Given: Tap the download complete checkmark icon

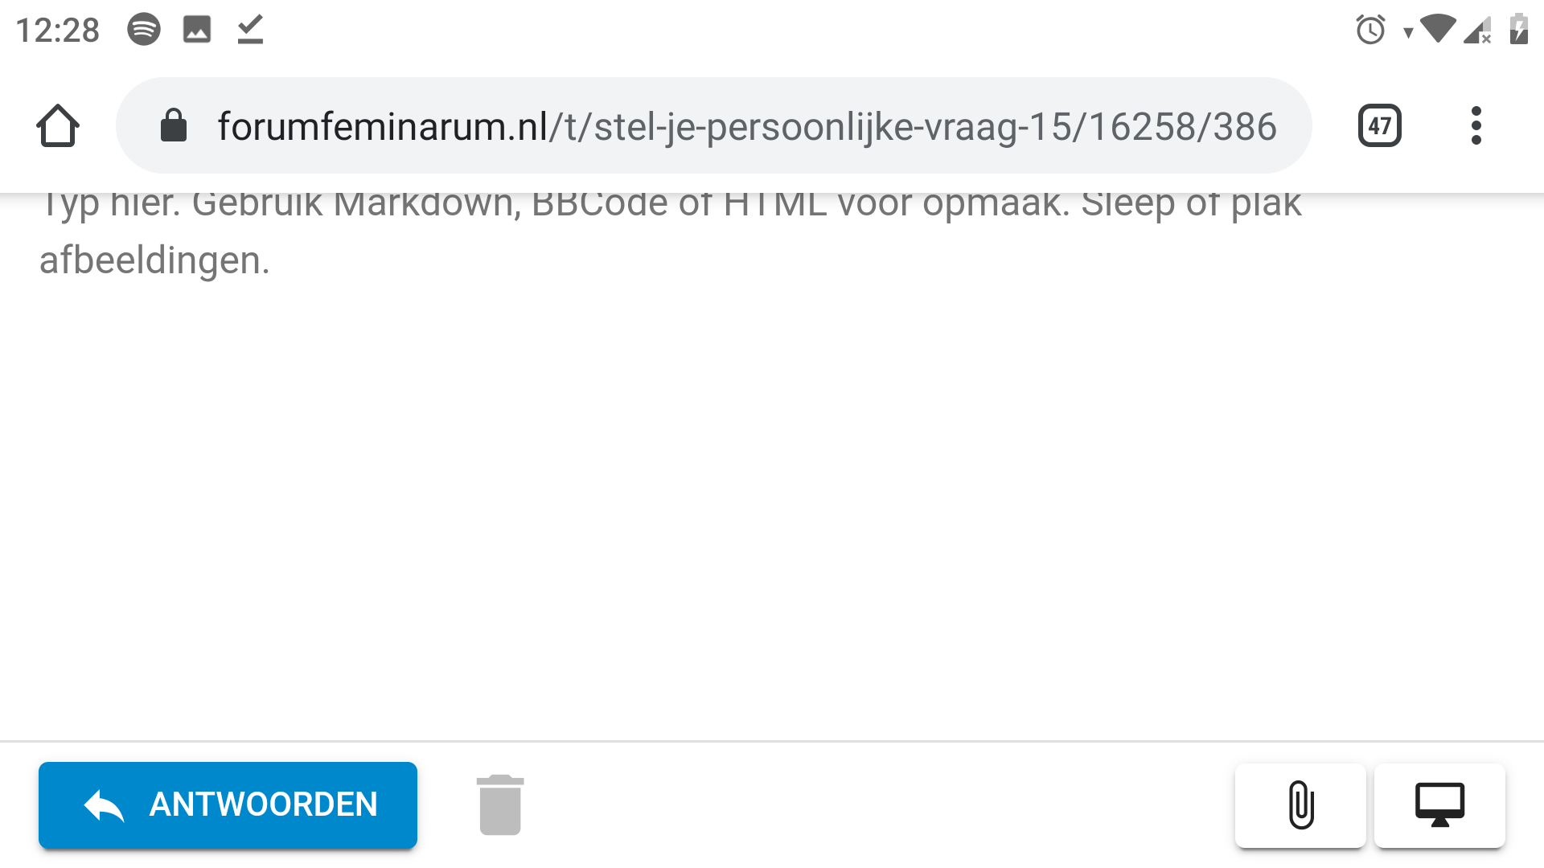Looking at the screenshot, I should pyautogui.click(x=250, y=30).
